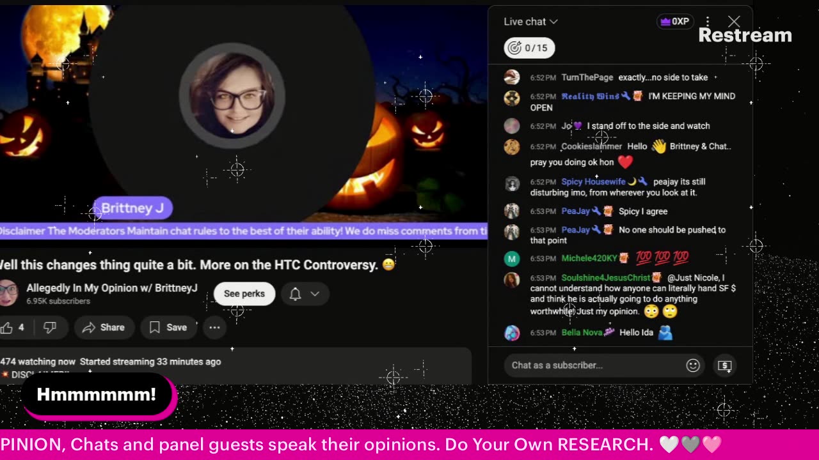
Task: Click the Share button
Action: pos(104,327)
